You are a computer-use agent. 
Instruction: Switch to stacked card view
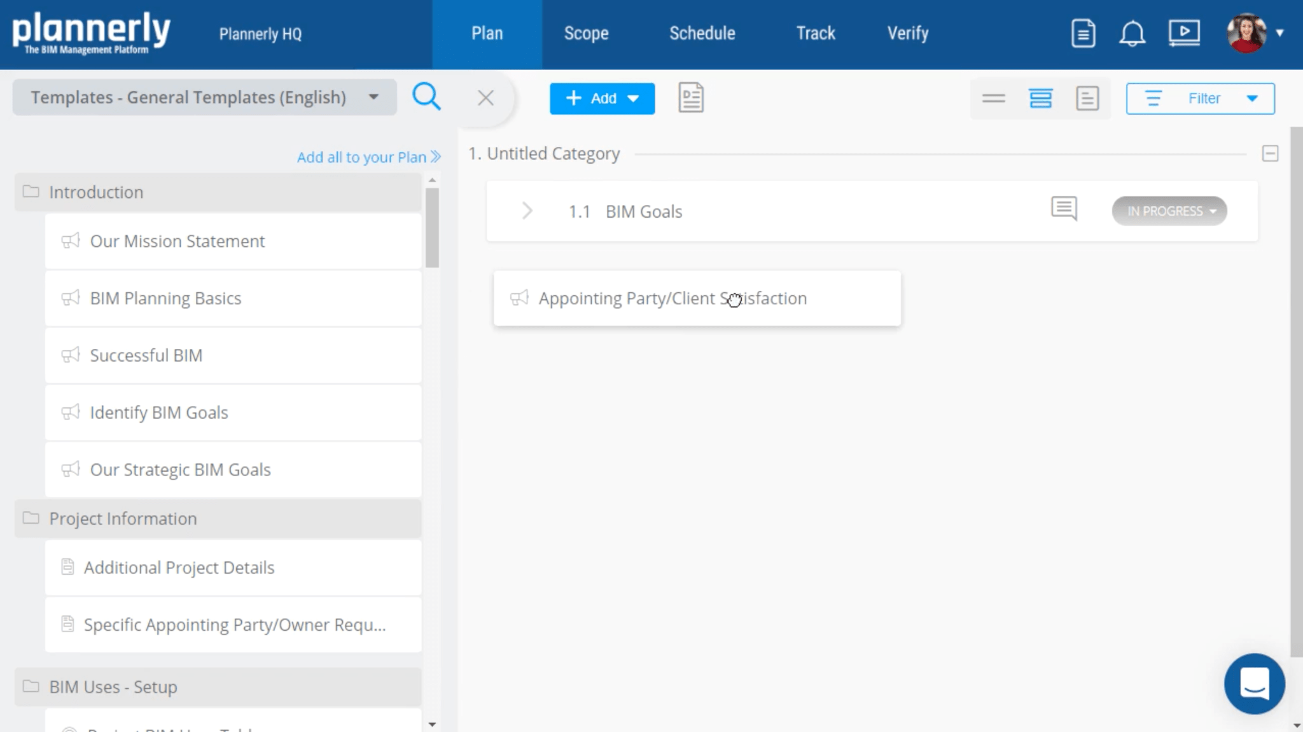click(1040, 99)
